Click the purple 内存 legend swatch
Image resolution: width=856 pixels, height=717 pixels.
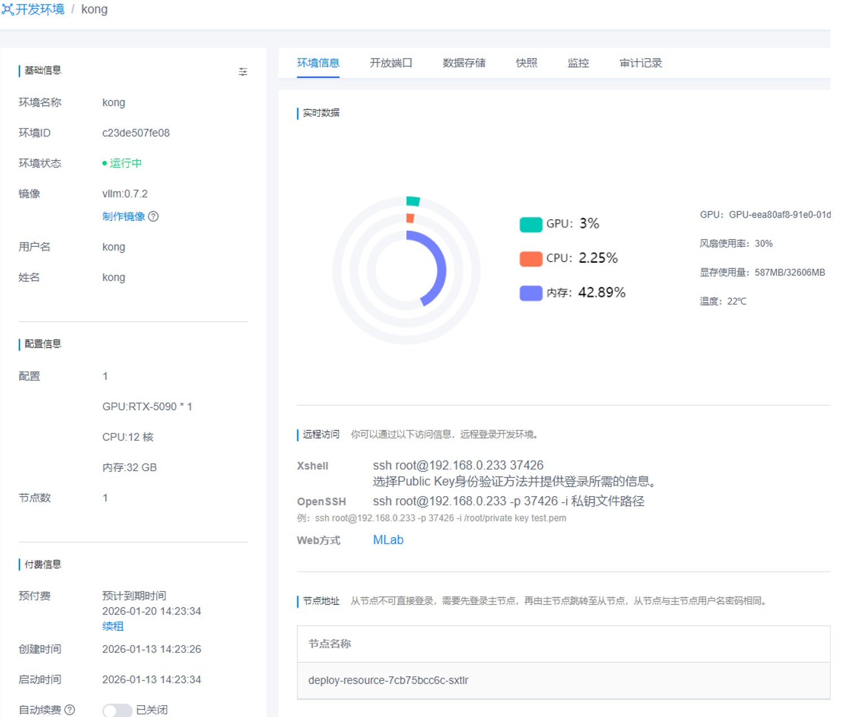pyautogui.click(x=531, y=293)
